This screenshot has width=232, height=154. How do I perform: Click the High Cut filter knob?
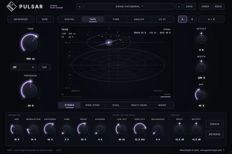tap(140, 129)
